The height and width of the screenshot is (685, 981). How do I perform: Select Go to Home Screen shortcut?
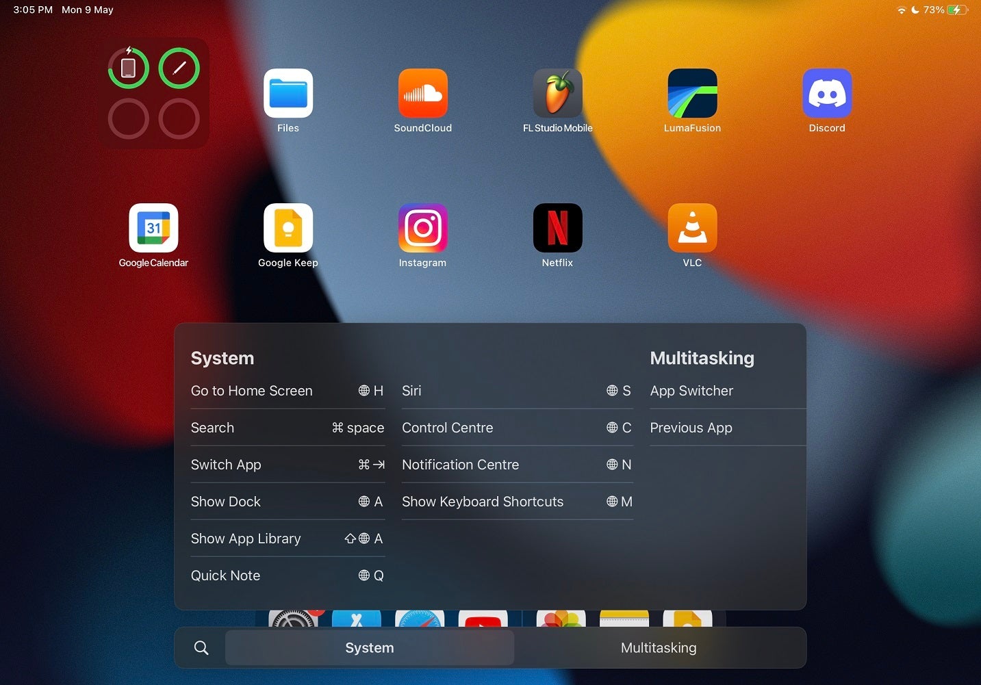[288, 391]
